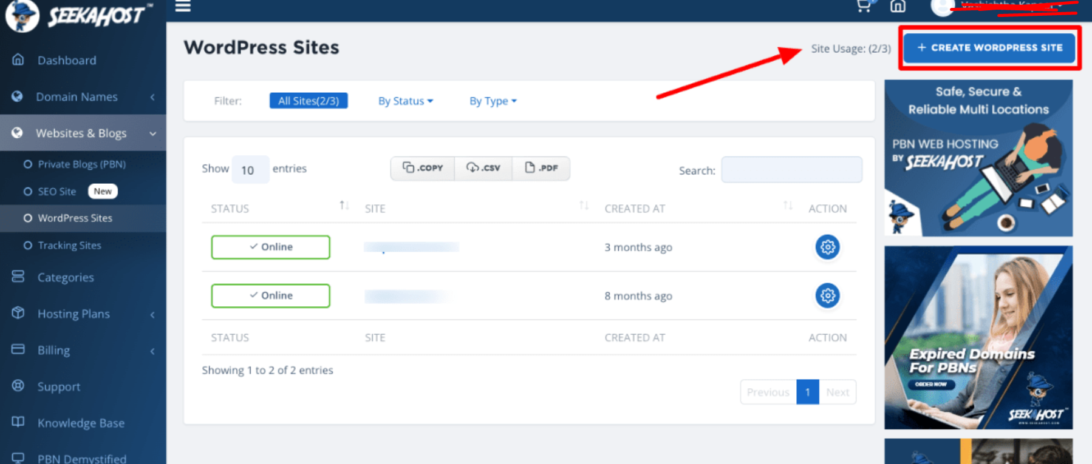Open SEO Site in sidebar
This screenshot has height=464, width=1092.
[57, 191]
